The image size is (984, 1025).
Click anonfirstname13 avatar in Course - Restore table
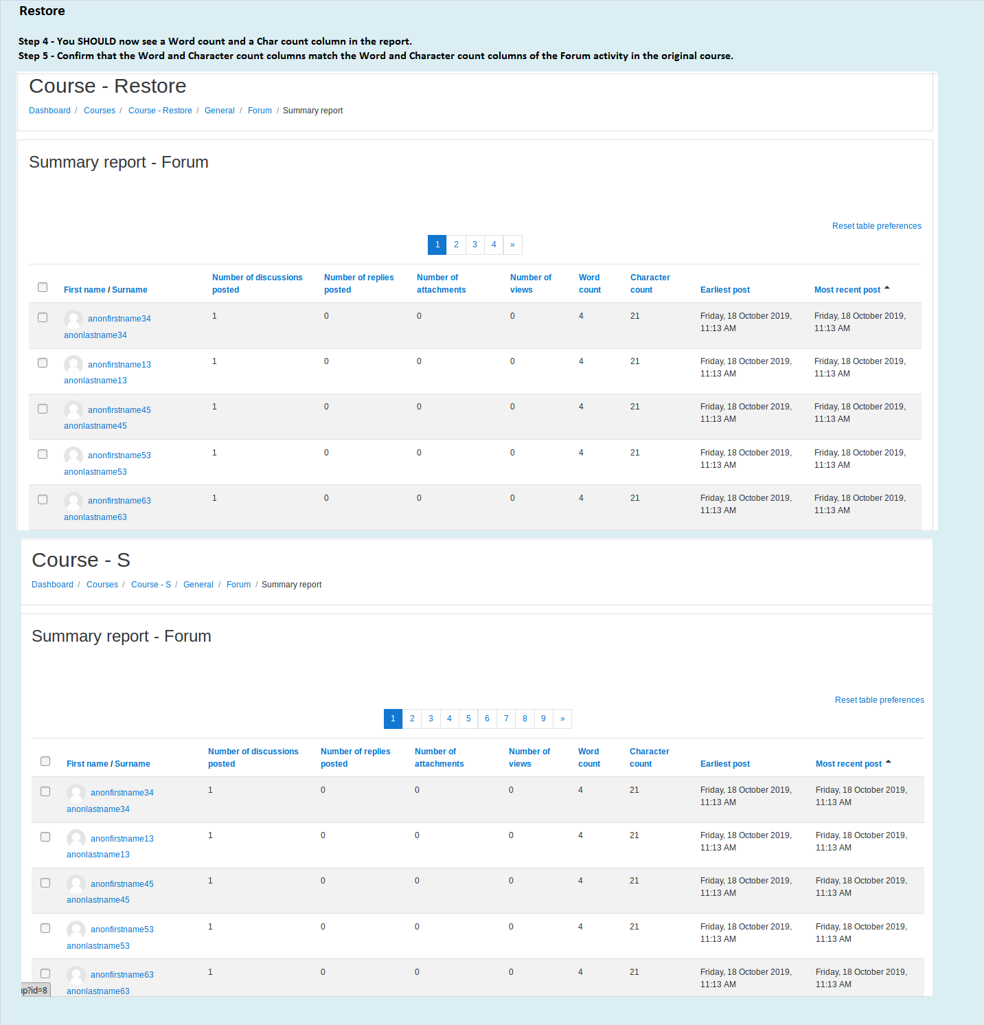click(73, 364)
